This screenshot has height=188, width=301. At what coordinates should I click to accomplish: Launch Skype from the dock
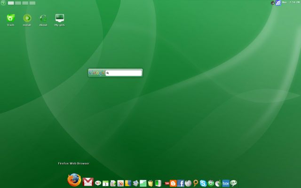click(x=203, y=183)
